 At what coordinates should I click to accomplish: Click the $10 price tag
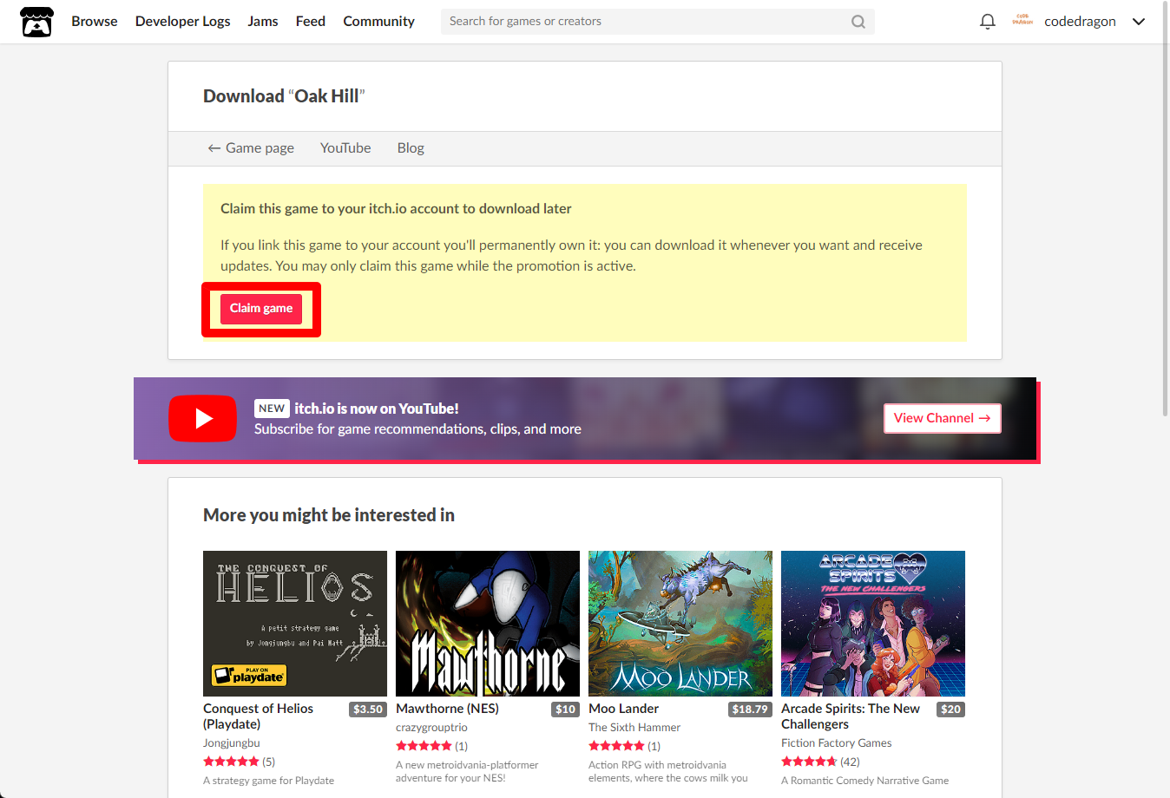coord(566,710)
